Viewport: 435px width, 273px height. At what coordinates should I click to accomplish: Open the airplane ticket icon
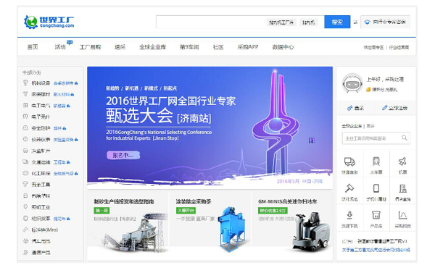pyautogui.click(x=402, y=161)
